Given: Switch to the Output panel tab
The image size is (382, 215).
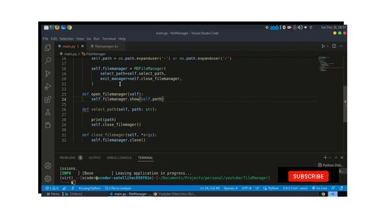Looking at the screenshot, I should 94,158.
